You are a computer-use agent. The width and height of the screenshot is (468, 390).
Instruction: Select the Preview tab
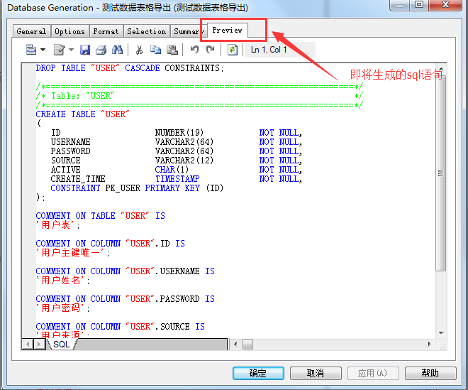point(227,31)
